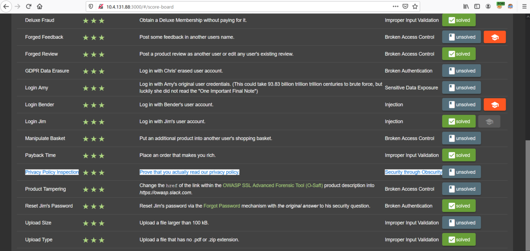Click unsolved button for Manipulate Basket
This screenshot has height=251, width=530.
[x=462, y=138]
